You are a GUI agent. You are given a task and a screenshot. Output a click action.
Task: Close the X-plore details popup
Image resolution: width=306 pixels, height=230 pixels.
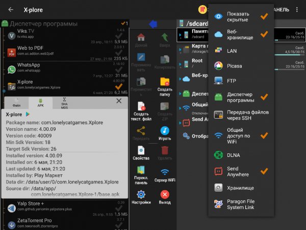pos(119,101)
